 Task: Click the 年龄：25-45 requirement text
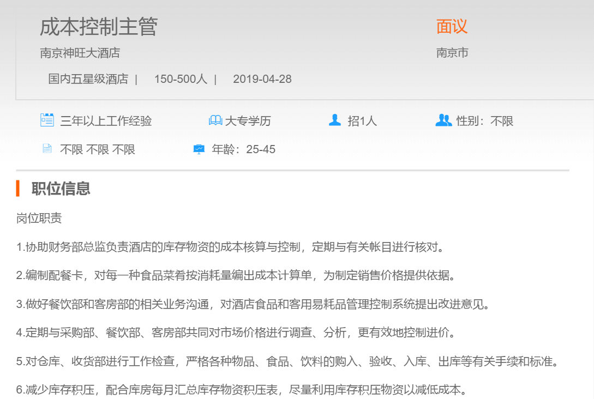coord(243,149)
